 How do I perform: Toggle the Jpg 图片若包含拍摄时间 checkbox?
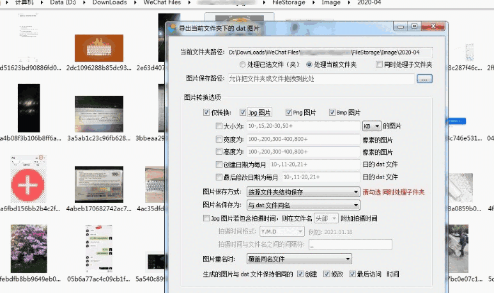pyautogui.click(x=206, y=218)
